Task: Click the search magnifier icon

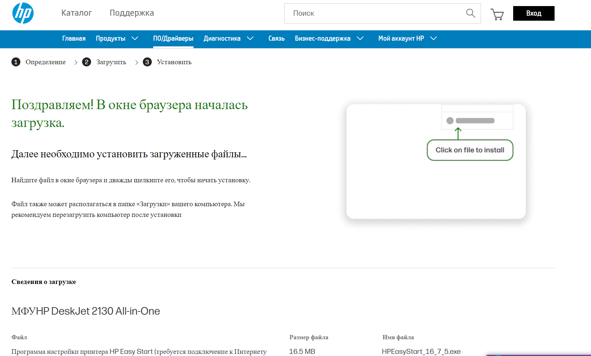Action: click(x=471, y=13)
